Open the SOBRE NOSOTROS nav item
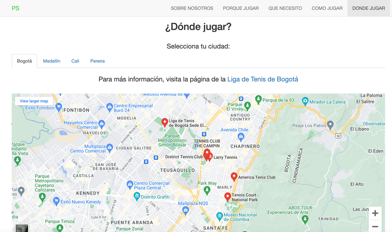 [x=192, y=8]
